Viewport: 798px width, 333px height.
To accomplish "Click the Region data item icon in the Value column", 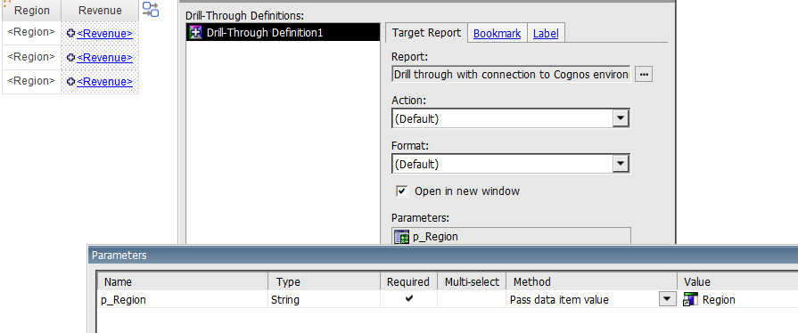I will tap(689, 299).
